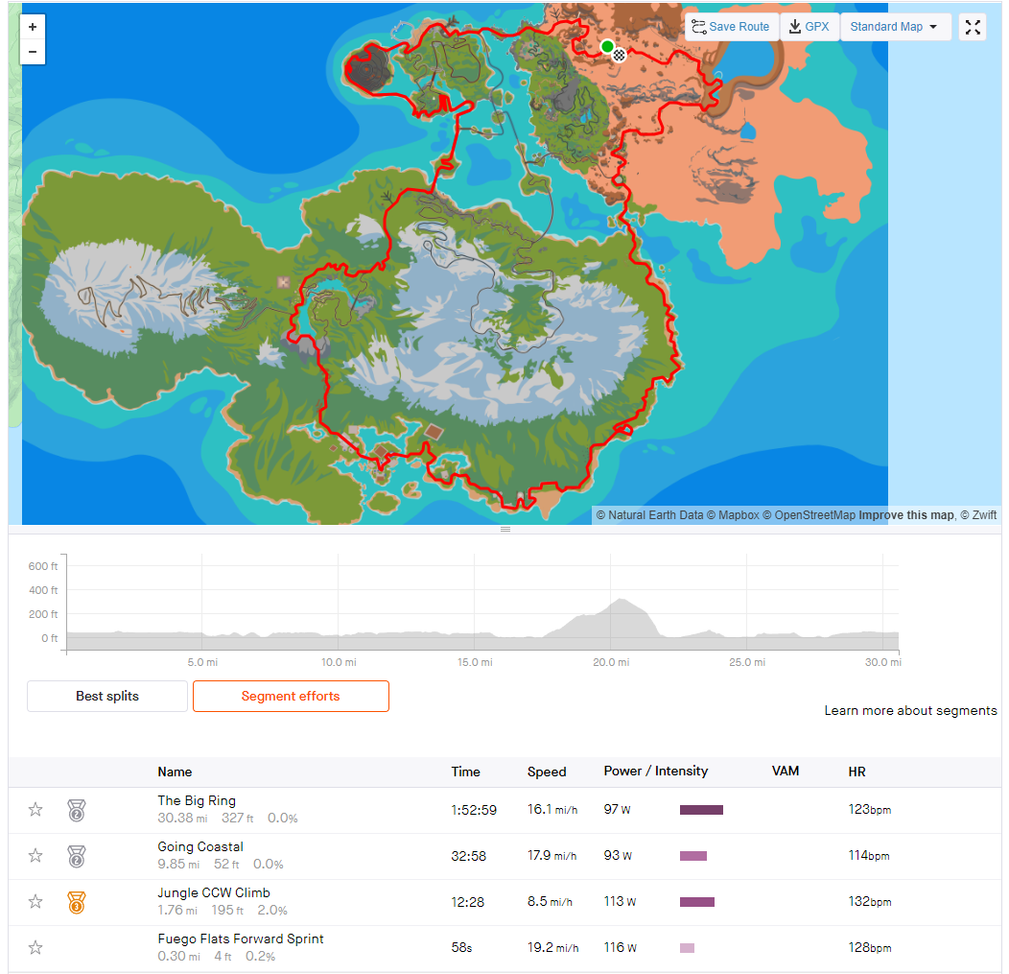Click Jungle CCW Climb bronze medal icon
The height and width of the screenshot is (974, 1009).
pos(77,903)
